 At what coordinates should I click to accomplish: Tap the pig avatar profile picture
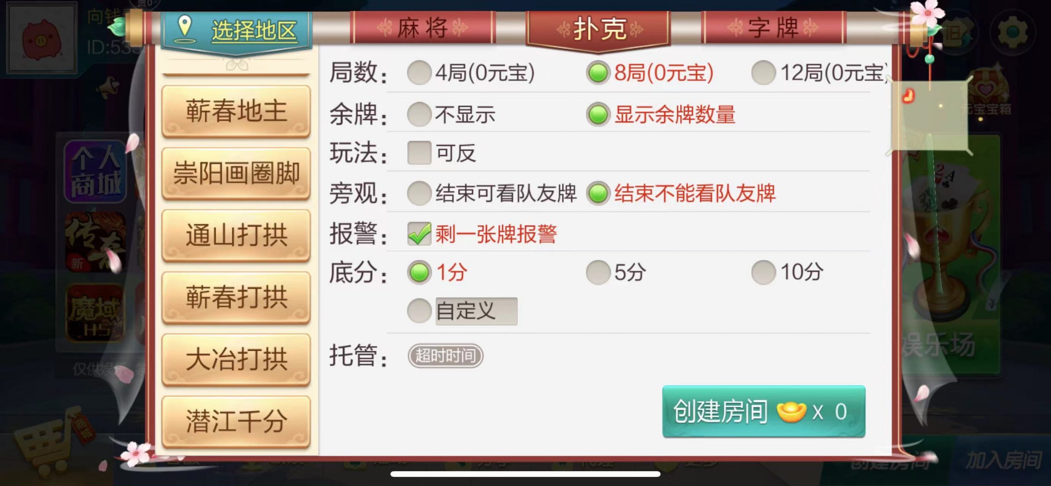pyautogui.click(x=42, y=38)
